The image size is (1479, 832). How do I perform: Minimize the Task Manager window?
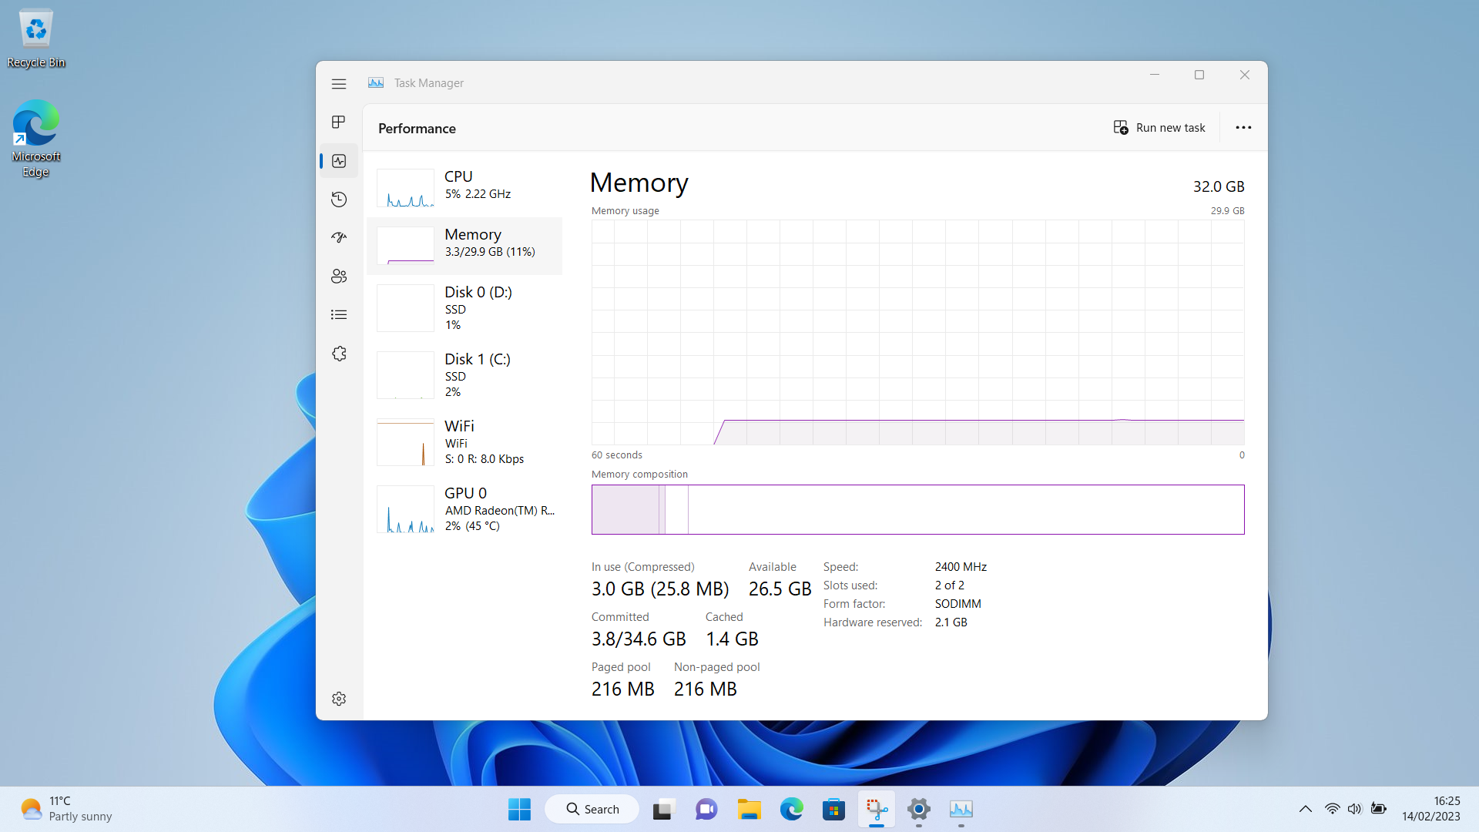pyautogui.click(x=1155, y=75)
